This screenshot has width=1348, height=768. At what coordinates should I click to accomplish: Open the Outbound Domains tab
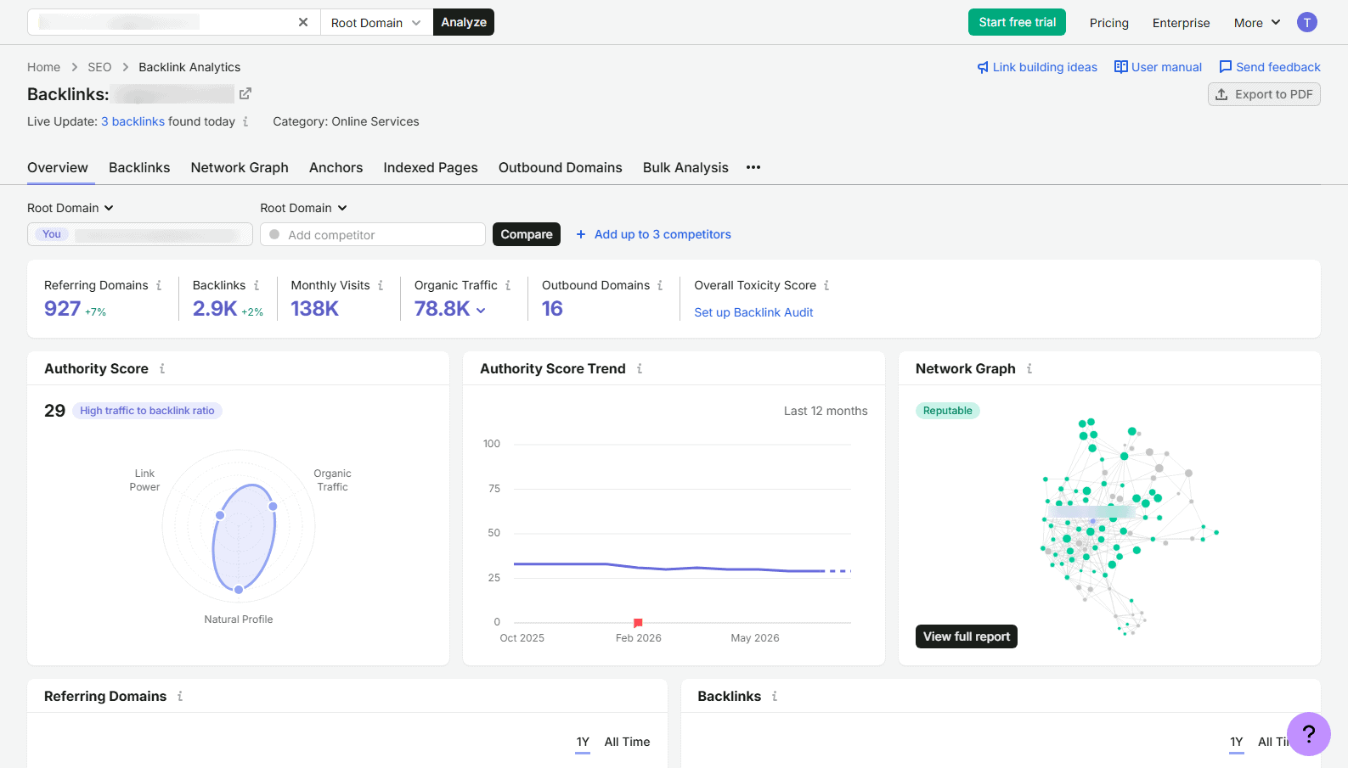561,167
